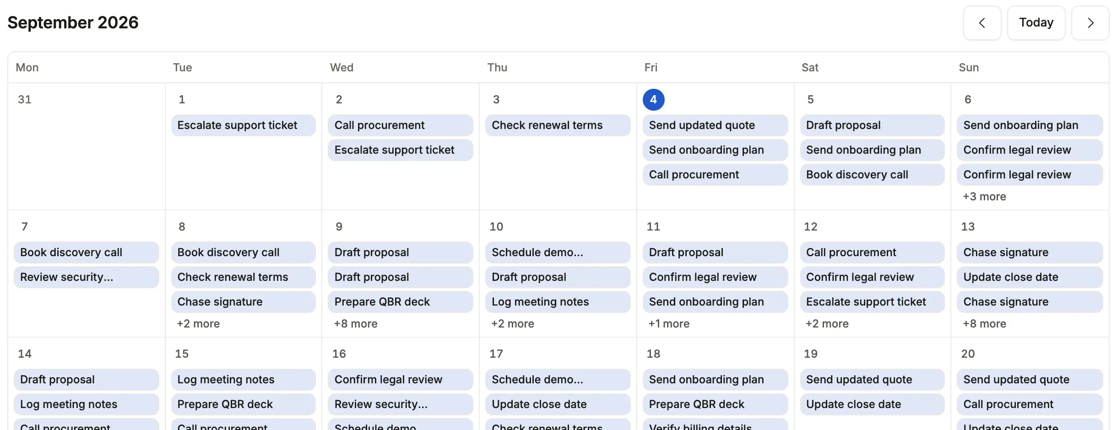1117x430 pixels.
Task: Open 'Confirm legal review' on September 16
Action: 401,380
